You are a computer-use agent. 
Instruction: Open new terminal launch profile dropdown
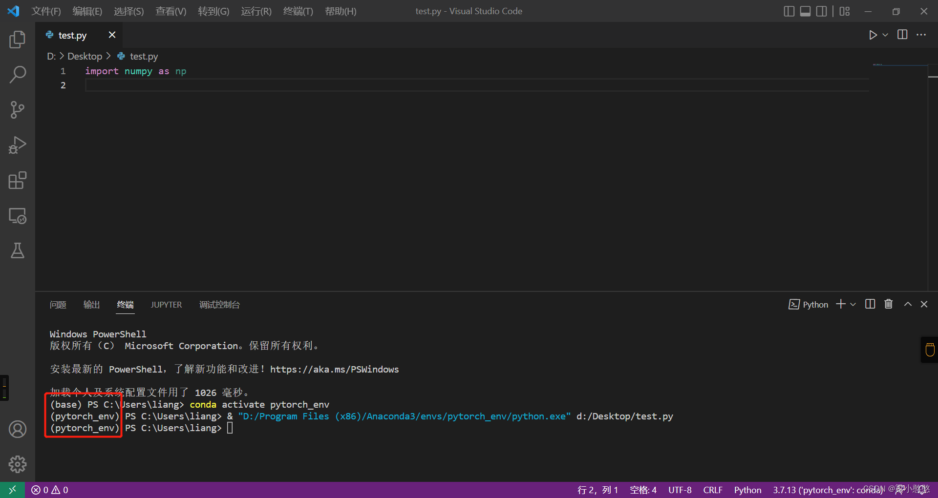(853, 304)
